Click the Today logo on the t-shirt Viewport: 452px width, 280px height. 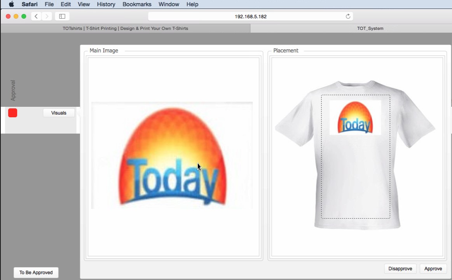click(x=355, y=118)
